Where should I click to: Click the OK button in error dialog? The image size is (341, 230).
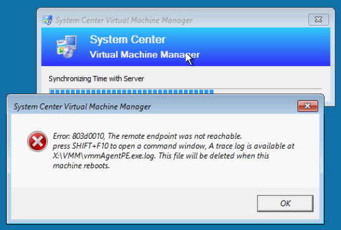point(285,203)
